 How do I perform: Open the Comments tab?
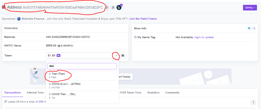point(172,93)
